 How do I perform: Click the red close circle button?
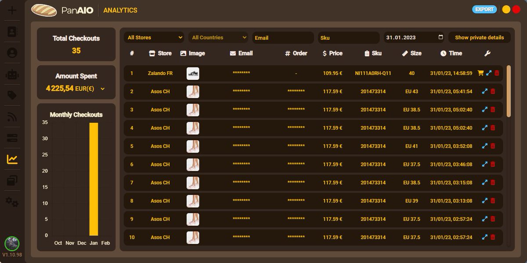click(516, 9)
